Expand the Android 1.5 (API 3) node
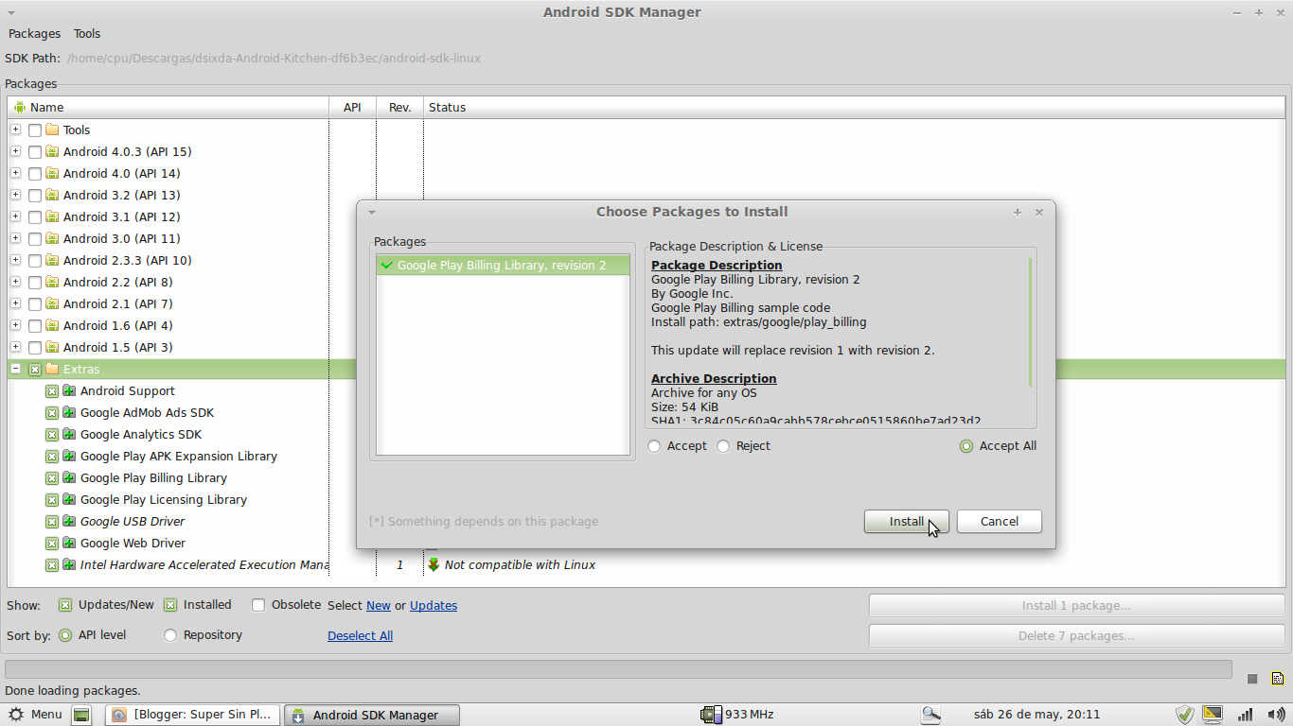 tap(16, 347)
